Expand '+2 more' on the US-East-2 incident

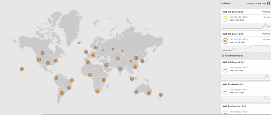coord(266,17)
